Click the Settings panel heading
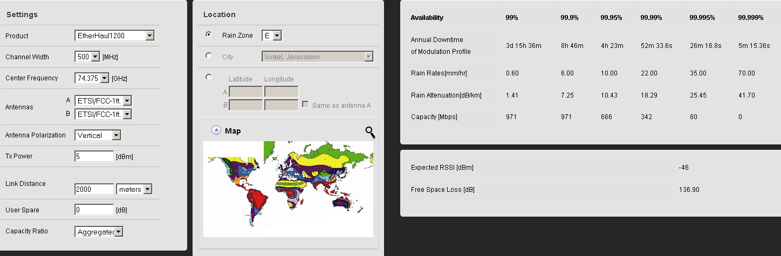This screenshot has width=781, height=256. point(22,15)
